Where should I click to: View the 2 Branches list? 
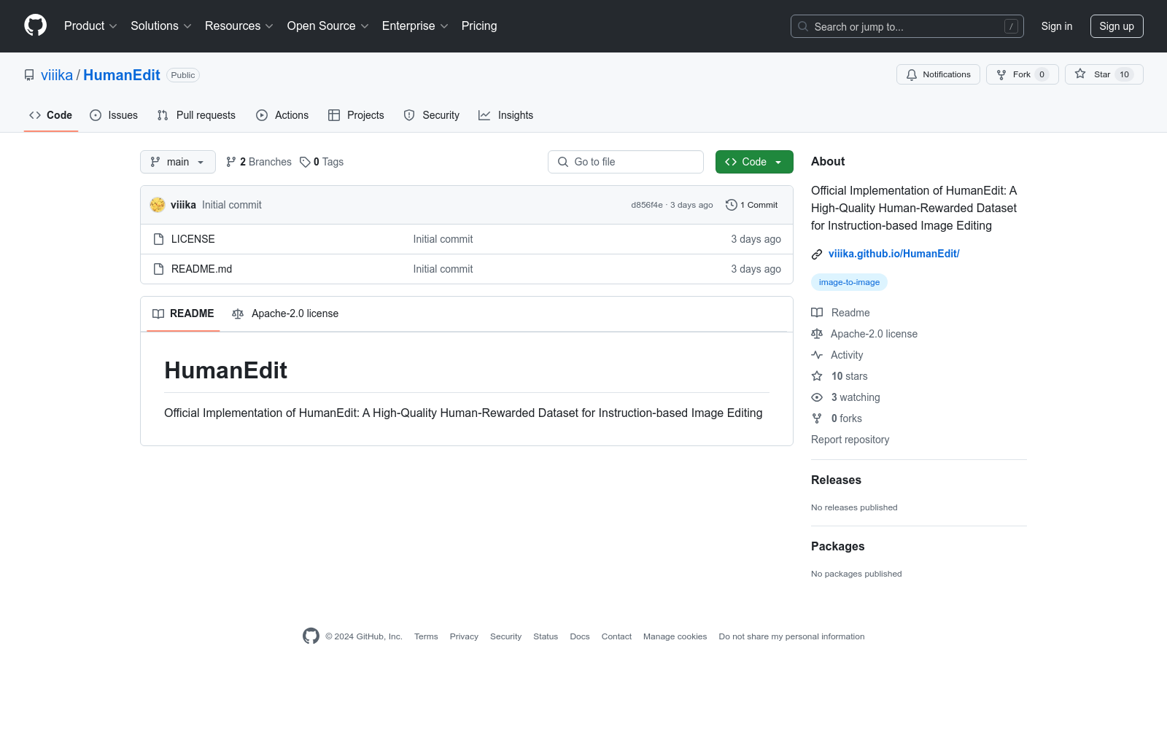click(x=259, y=162)
